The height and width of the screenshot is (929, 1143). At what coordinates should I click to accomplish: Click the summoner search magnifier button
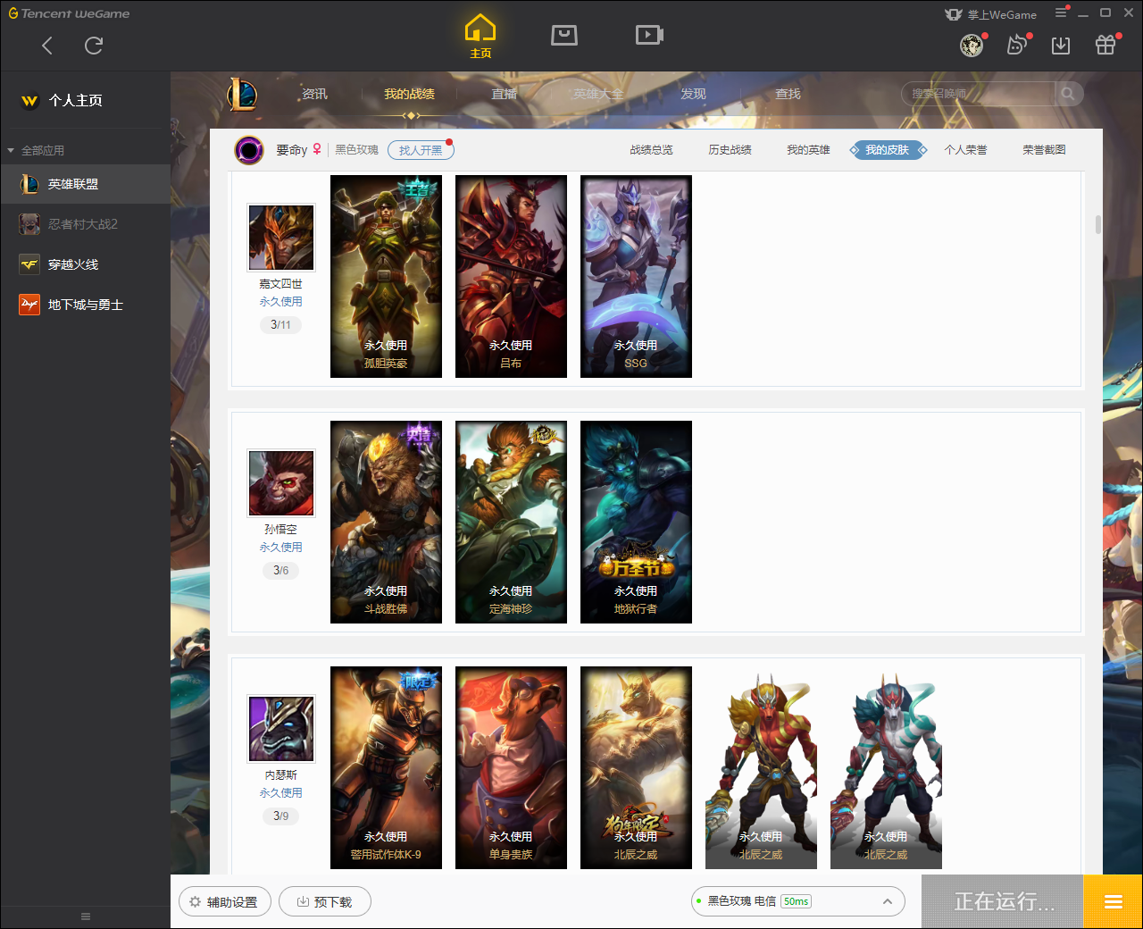click(x=1068, y=94)
